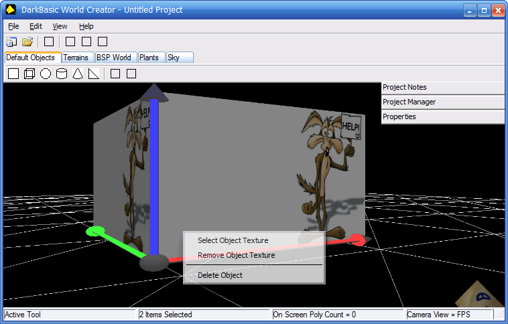Expand the Properties panel

443,116
